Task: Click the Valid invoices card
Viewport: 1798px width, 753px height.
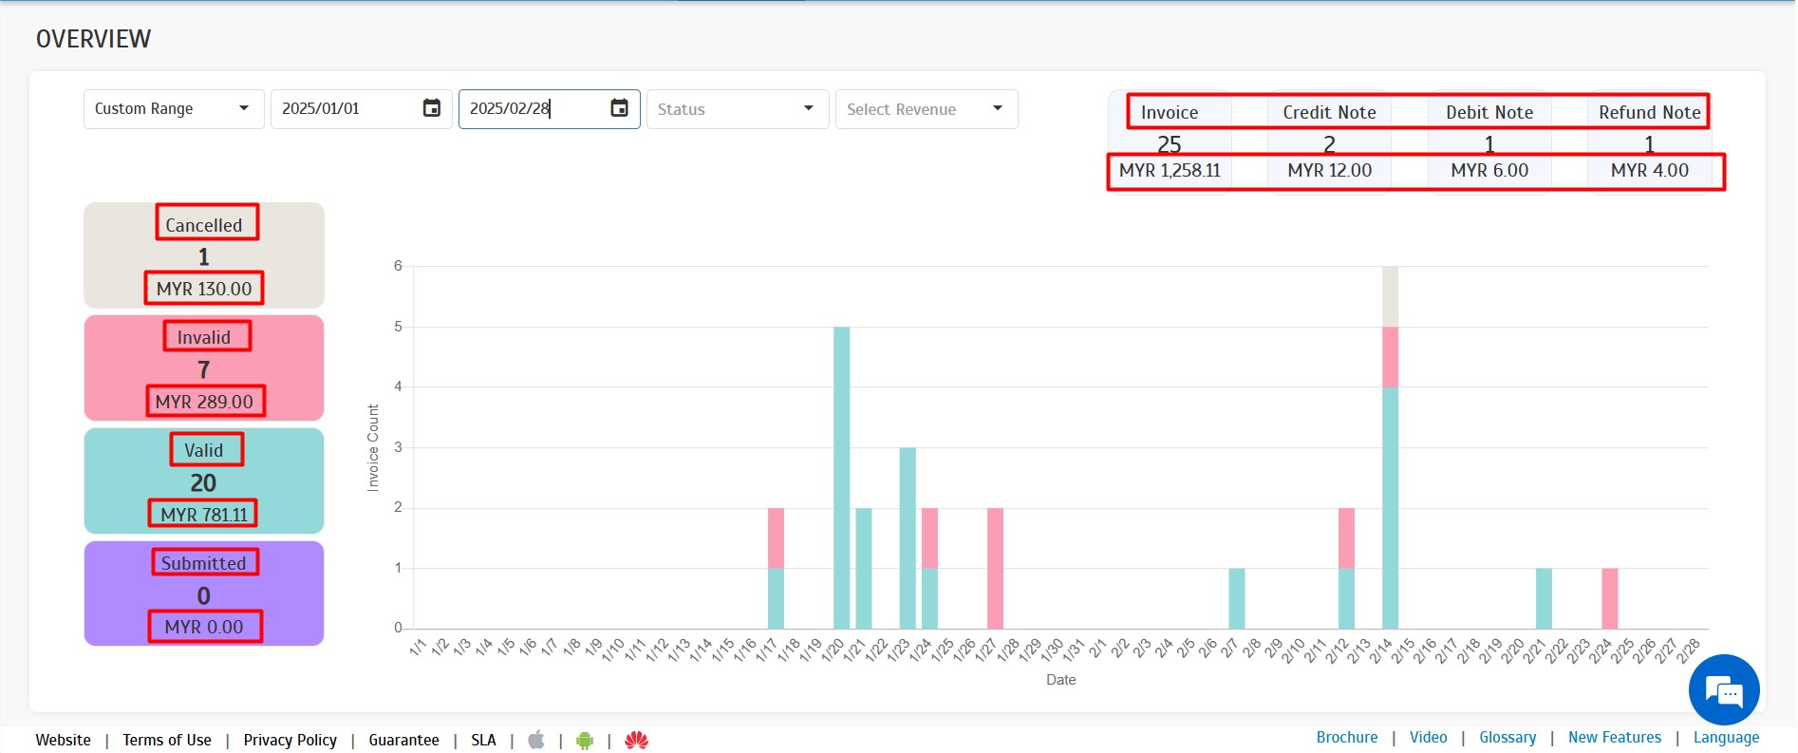Action: (204, 481)
